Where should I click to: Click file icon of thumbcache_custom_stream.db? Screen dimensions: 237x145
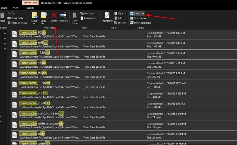click(x=14, y=115)
